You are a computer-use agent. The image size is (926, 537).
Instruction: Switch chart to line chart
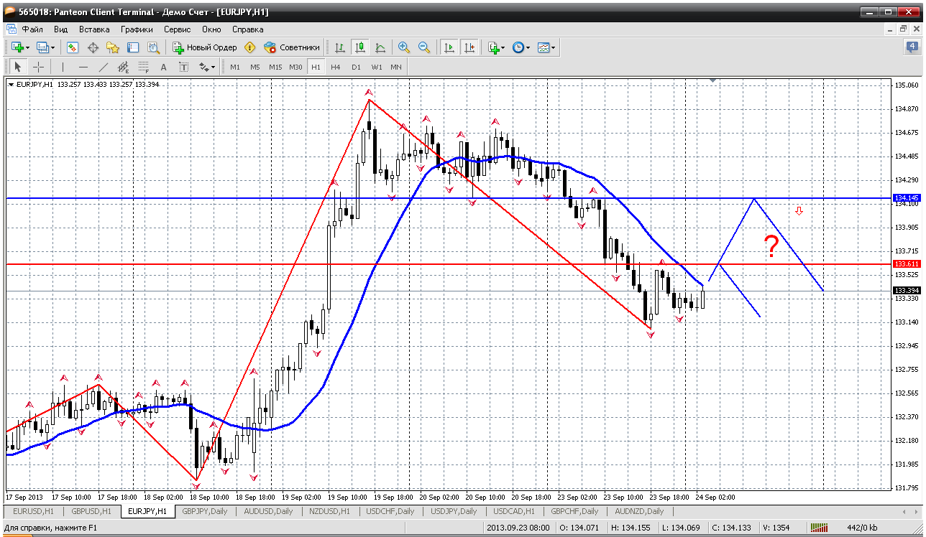pyautogui.click(x=380, y=47)
